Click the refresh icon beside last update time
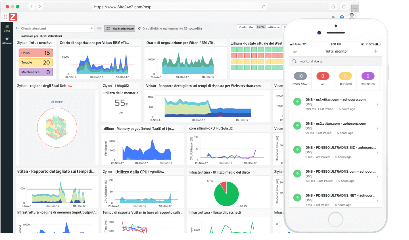The height and width of the screenshot is (240, 409). pyautogui.click(x=139, y=28)
